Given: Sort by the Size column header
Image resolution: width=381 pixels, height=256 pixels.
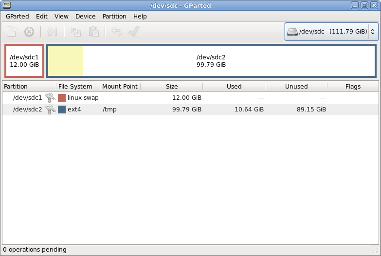Looking at the screenshot, I should [x=172, y=87].
